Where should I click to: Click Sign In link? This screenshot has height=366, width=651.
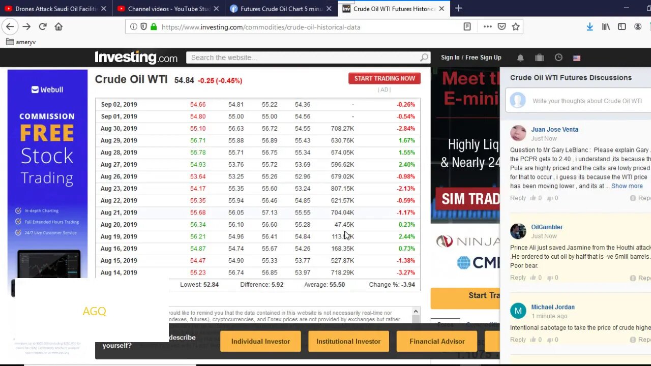point(450,57)
